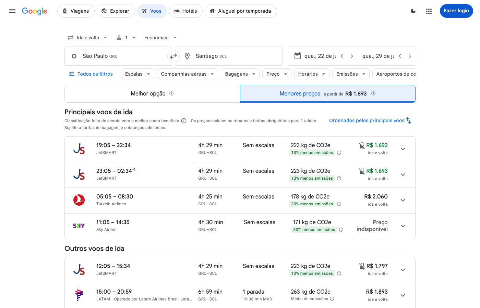480x308 pixels.
Task: Go to next return date
Action: [x=410, y=56]
